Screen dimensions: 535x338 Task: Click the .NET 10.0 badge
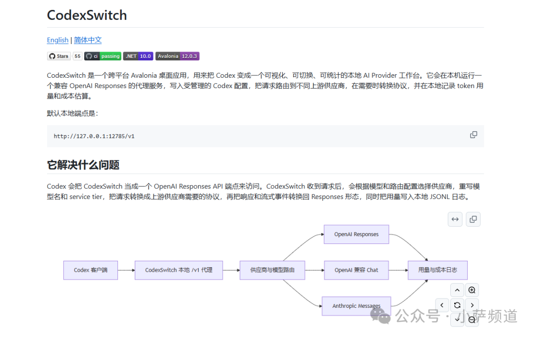click(x=138, y=56)
